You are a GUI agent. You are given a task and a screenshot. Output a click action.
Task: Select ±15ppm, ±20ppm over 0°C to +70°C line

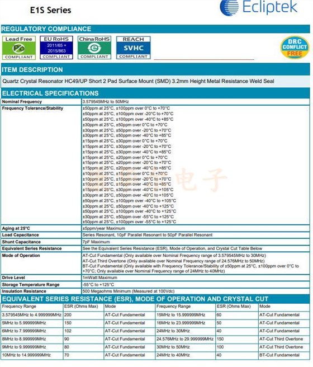coord(125,157)
